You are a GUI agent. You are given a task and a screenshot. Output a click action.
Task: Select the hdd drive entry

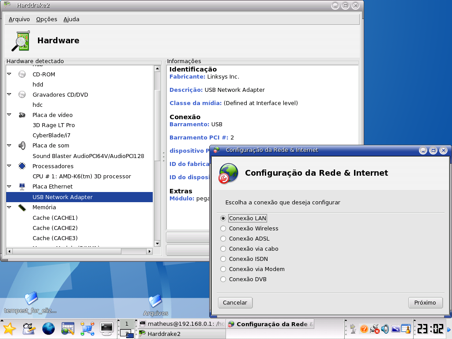[38, 84]
